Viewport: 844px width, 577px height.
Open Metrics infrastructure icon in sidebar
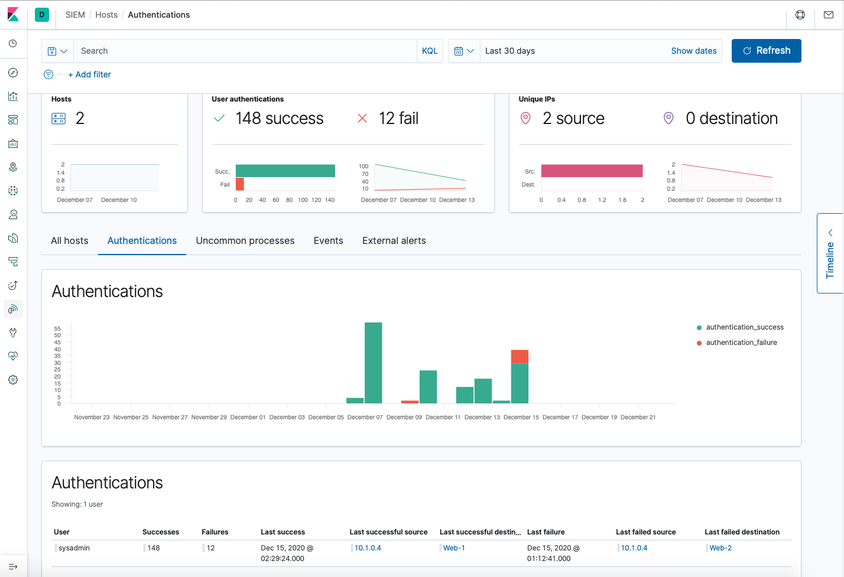[x=13, y=214]
